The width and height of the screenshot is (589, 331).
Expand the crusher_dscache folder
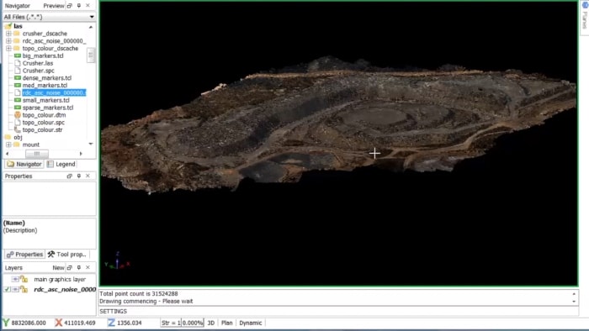[8, 34]
